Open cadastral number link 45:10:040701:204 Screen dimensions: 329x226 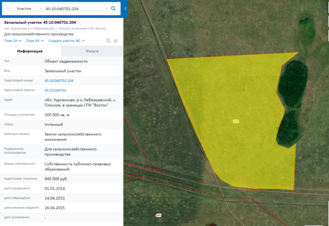coord(59,81)
